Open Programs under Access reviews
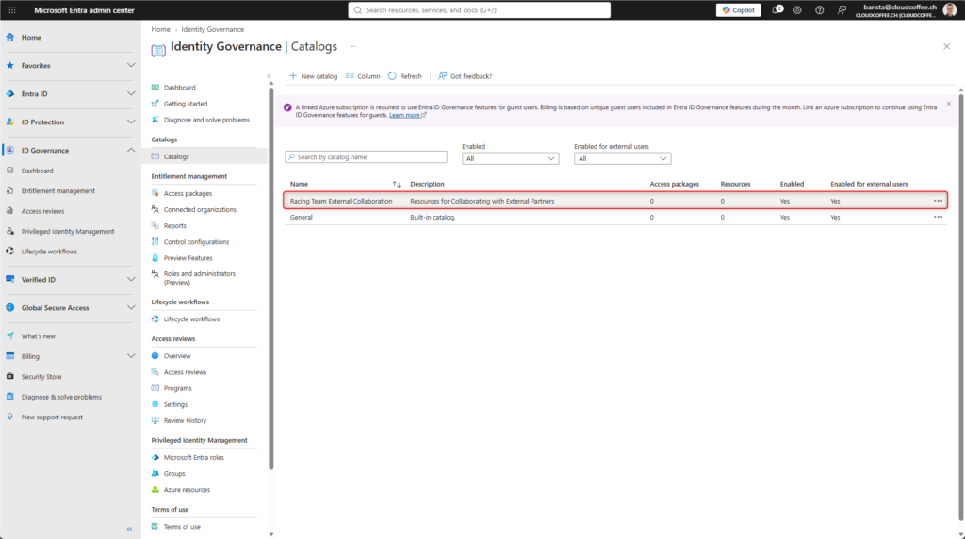 (177, 388)
